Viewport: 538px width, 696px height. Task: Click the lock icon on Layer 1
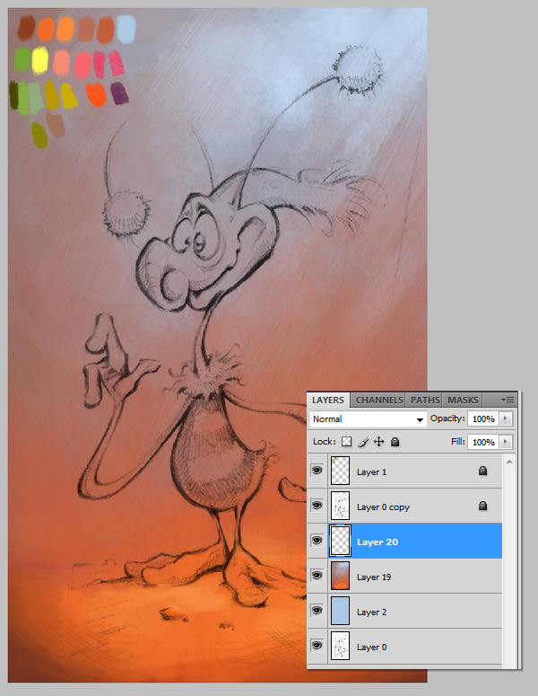tap(482, 471)
